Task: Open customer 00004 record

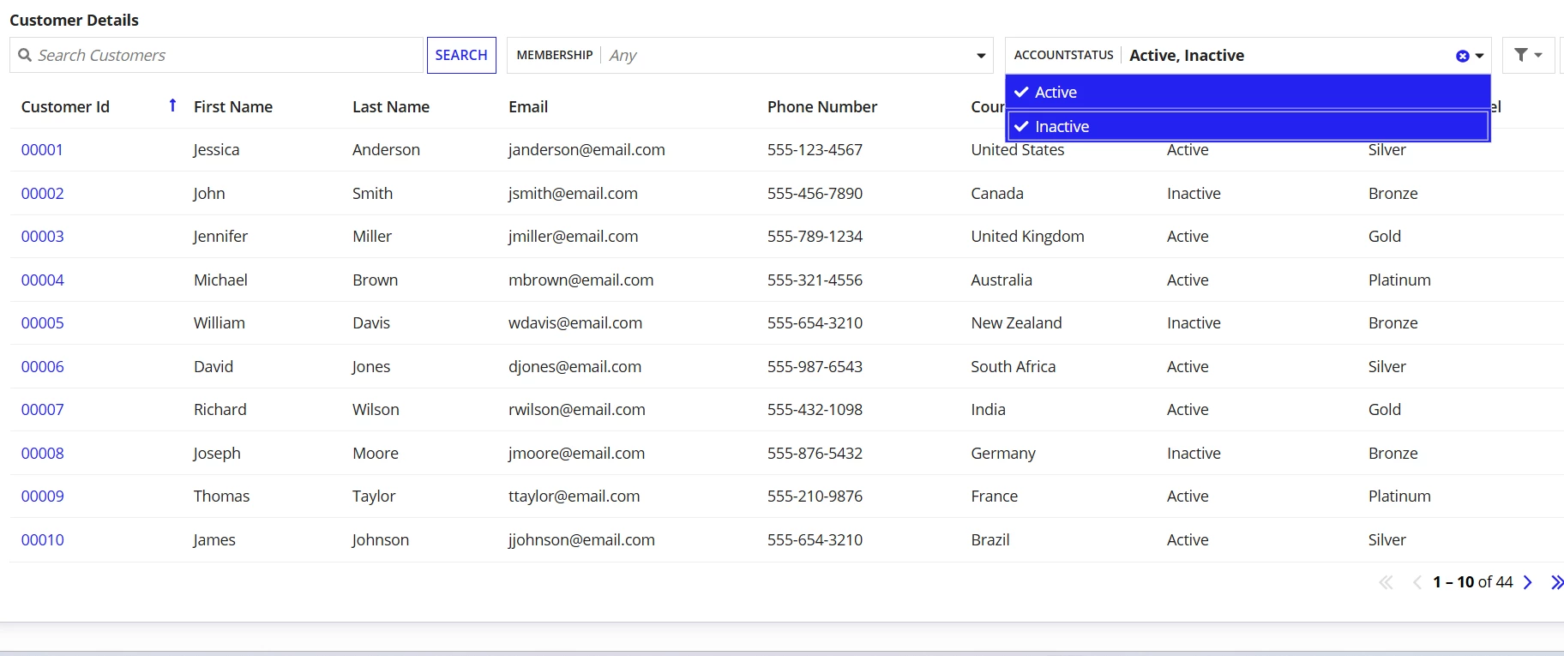Action: pyautogui.click(x=42, y=280)
